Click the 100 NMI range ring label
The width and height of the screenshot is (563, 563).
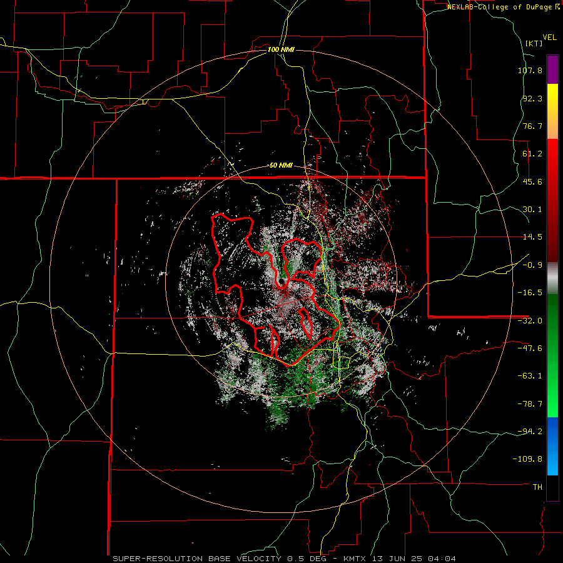(x=281, y=49)
